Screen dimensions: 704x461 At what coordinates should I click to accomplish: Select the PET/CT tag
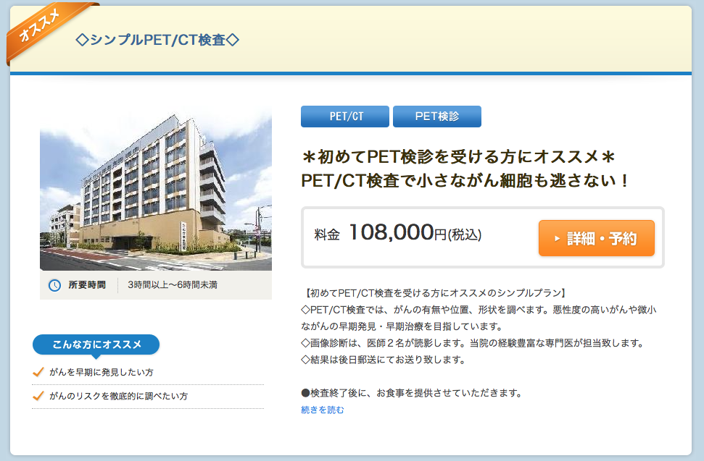(345, 117)
